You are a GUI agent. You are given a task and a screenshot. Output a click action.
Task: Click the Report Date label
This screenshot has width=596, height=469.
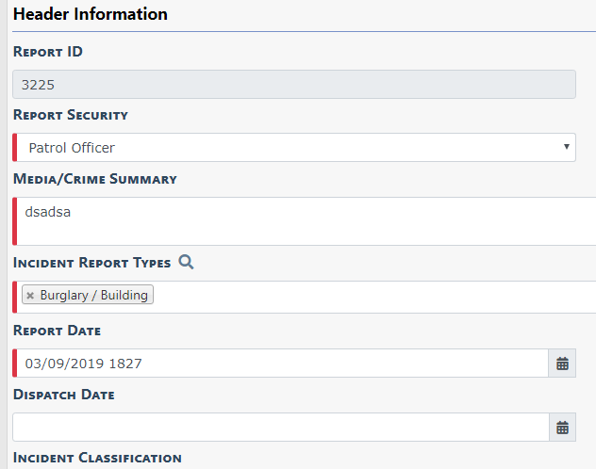(58, 331)
